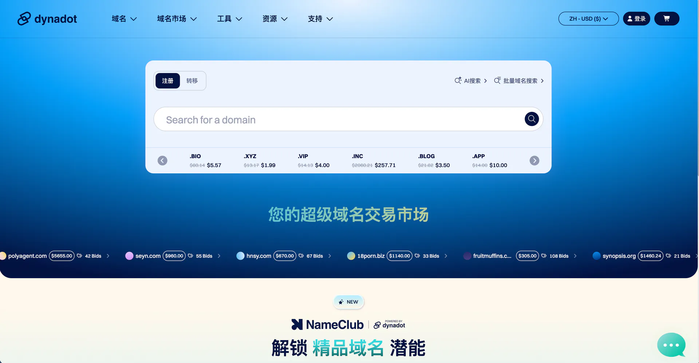Open the 资源 resources menu

(x=275, y=19)
